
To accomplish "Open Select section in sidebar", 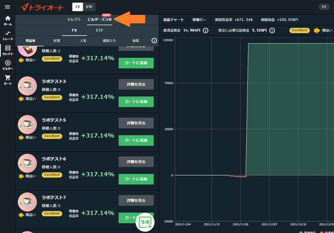I will click(8, 50).
